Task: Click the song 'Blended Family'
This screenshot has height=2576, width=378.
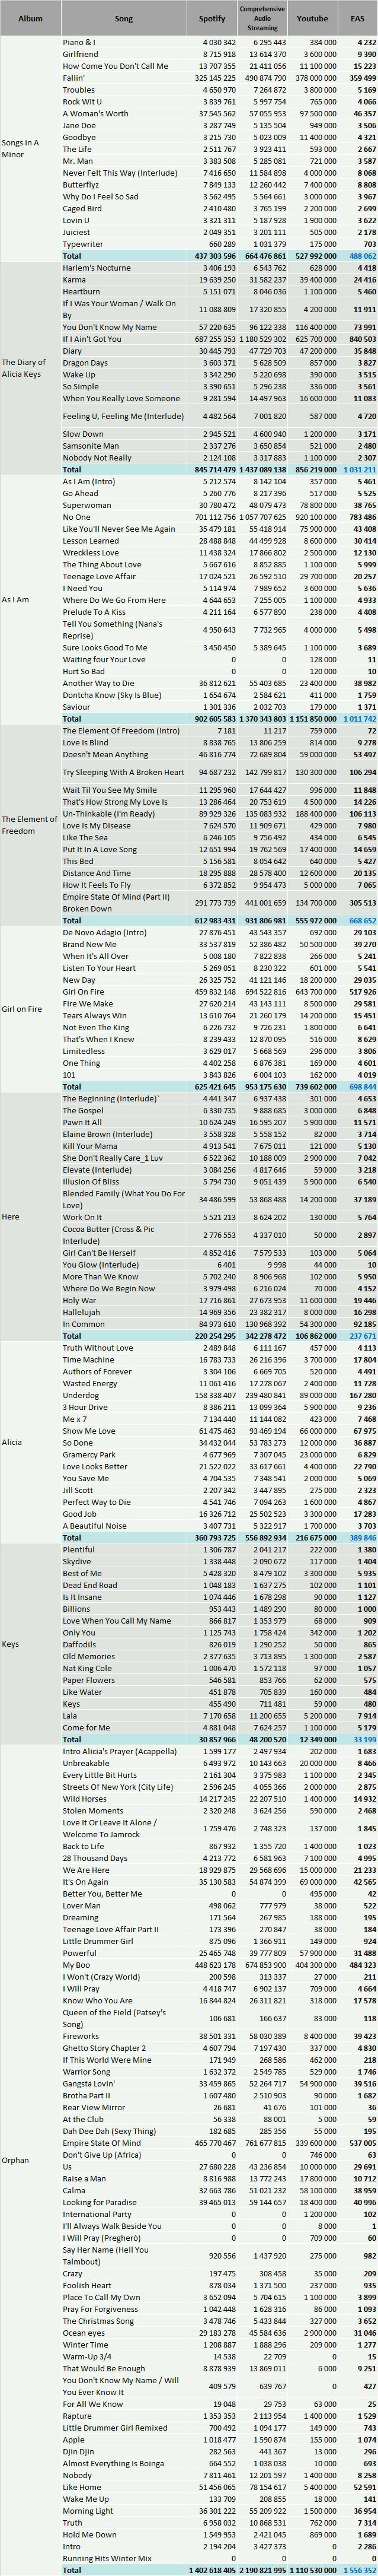Action: point(123,1199)
